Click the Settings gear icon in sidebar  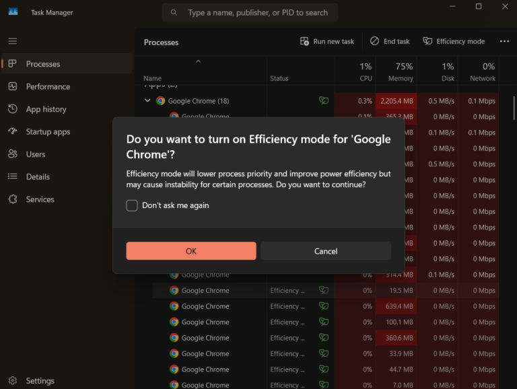(13, 380)
